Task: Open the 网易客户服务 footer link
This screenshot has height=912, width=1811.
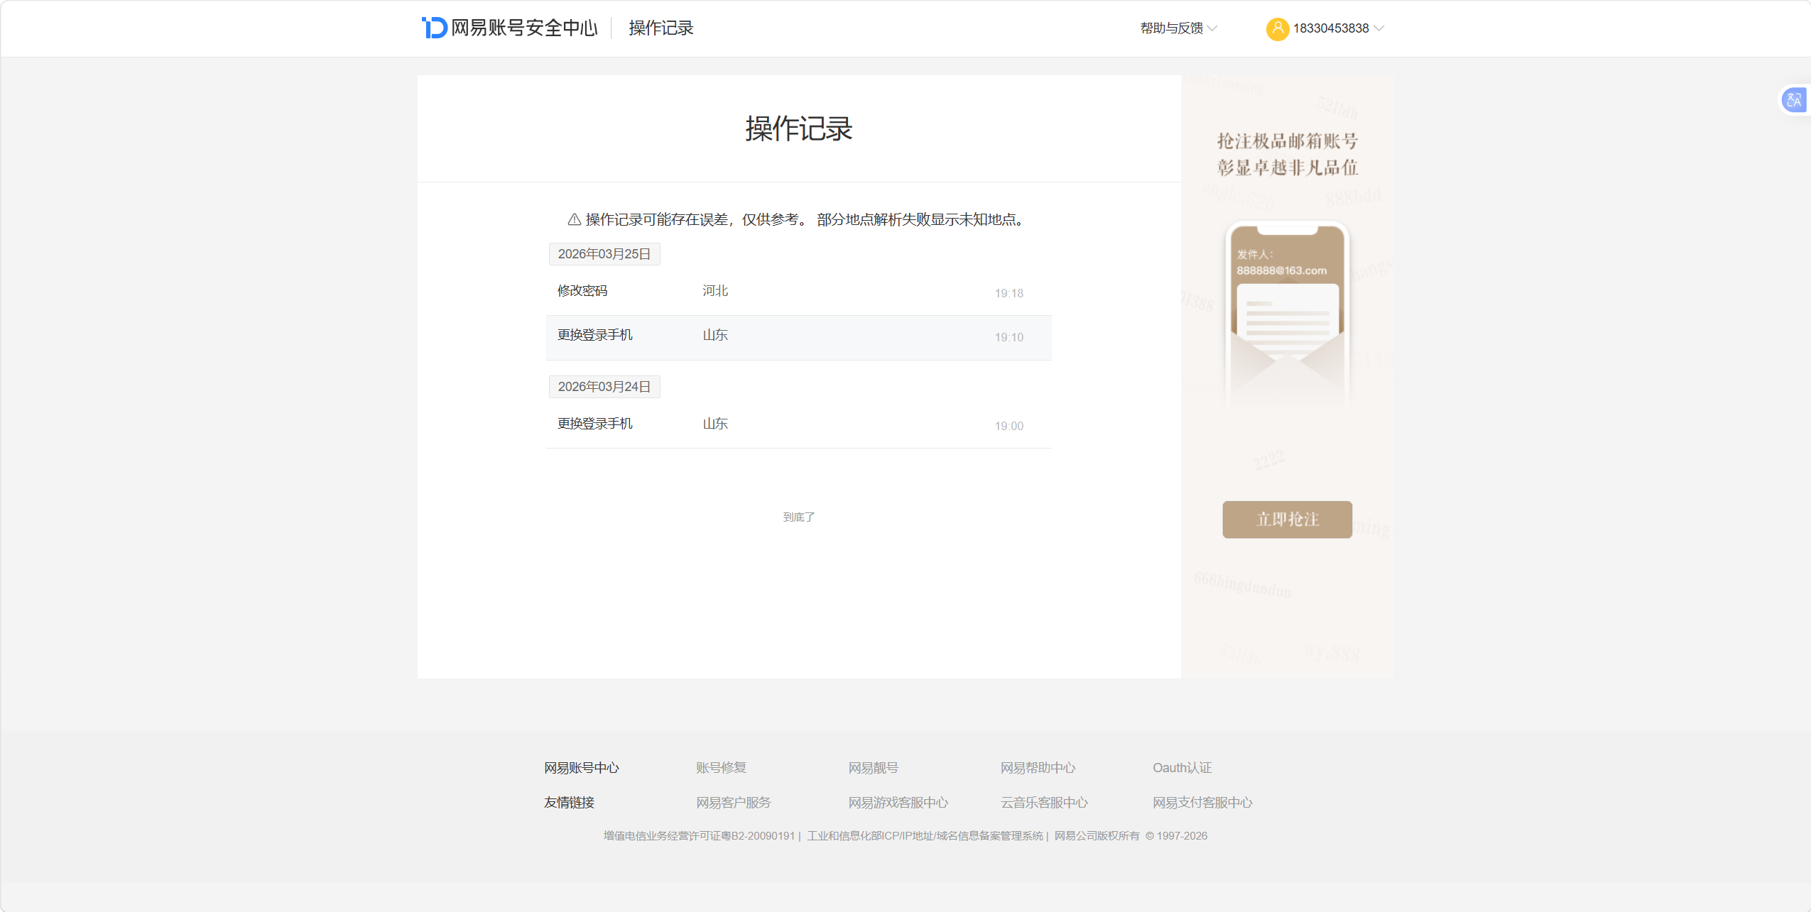Action: pos(733,803)
